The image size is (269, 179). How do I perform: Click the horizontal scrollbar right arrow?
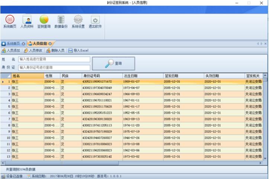pos(260,163)
